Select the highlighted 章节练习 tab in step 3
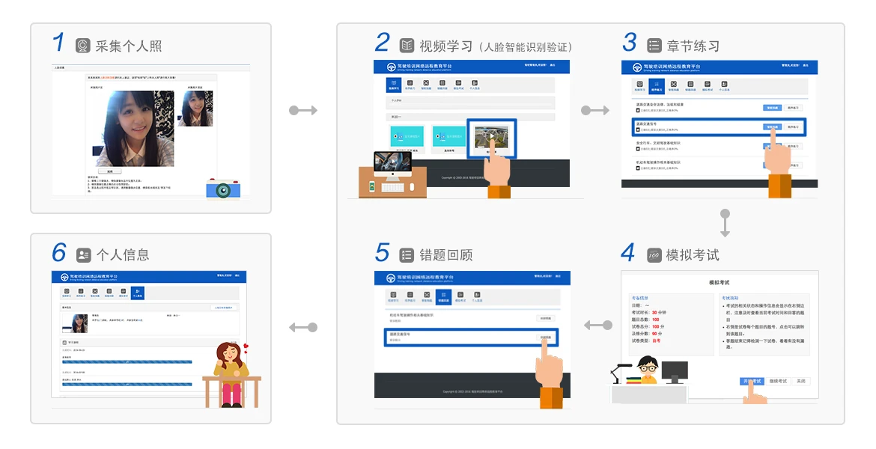The image size is (876, 449). [x=657, y=86]
